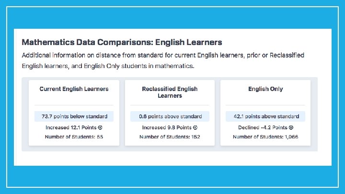Click the Additional information description paragraph
This screenshot has height=194, width=345.
[163, 60]
